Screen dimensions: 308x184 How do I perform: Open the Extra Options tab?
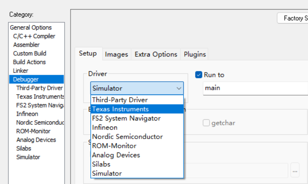(x=156, y=54)
